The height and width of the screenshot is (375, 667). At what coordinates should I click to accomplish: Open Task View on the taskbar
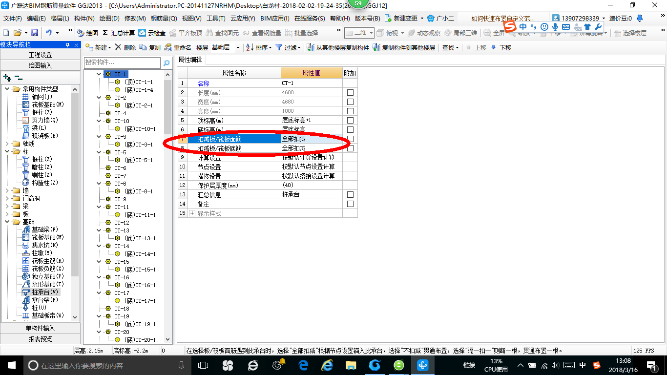pyautogui.click(x=203, y=365)
